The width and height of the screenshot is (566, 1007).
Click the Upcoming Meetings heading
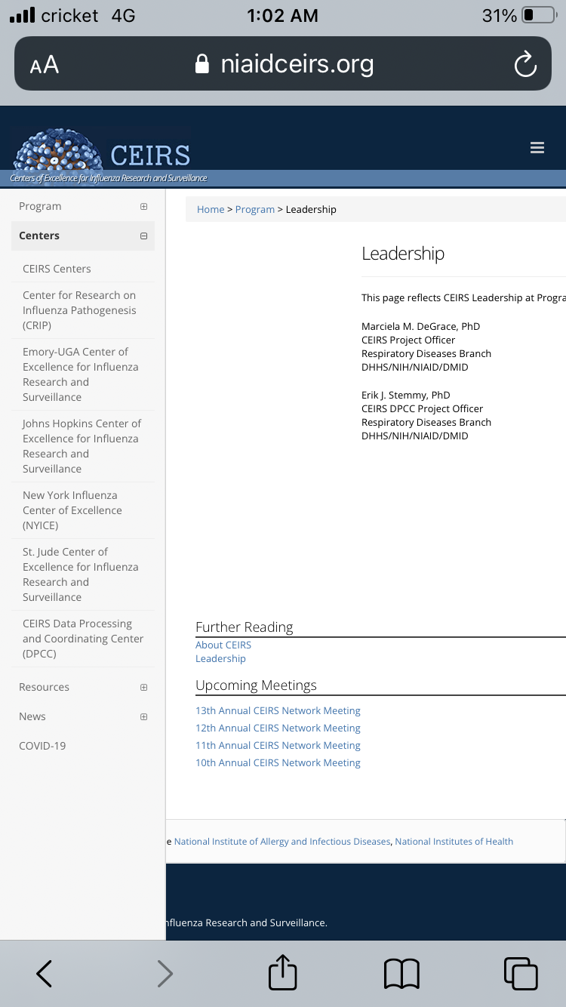(257, 685)
